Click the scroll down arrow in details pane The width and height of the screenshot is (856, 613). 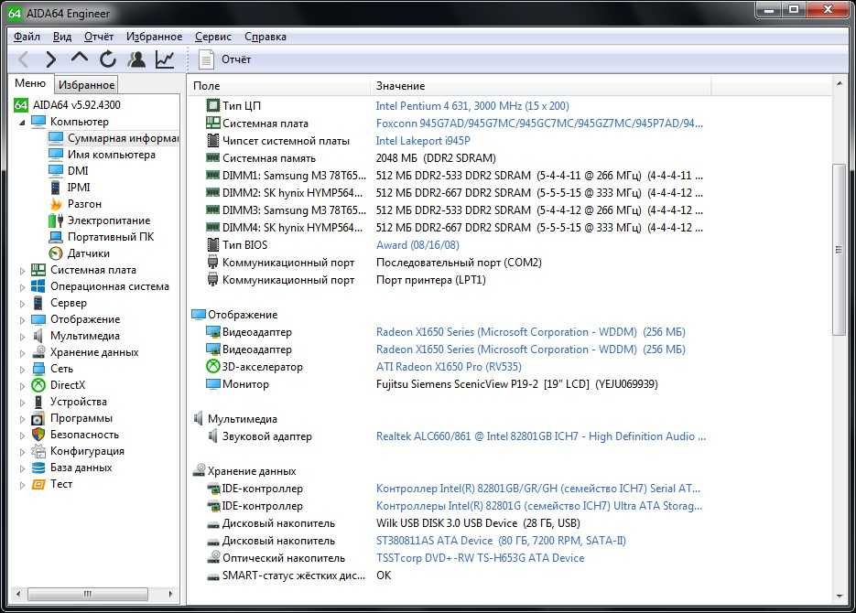[x=839, y=597]
